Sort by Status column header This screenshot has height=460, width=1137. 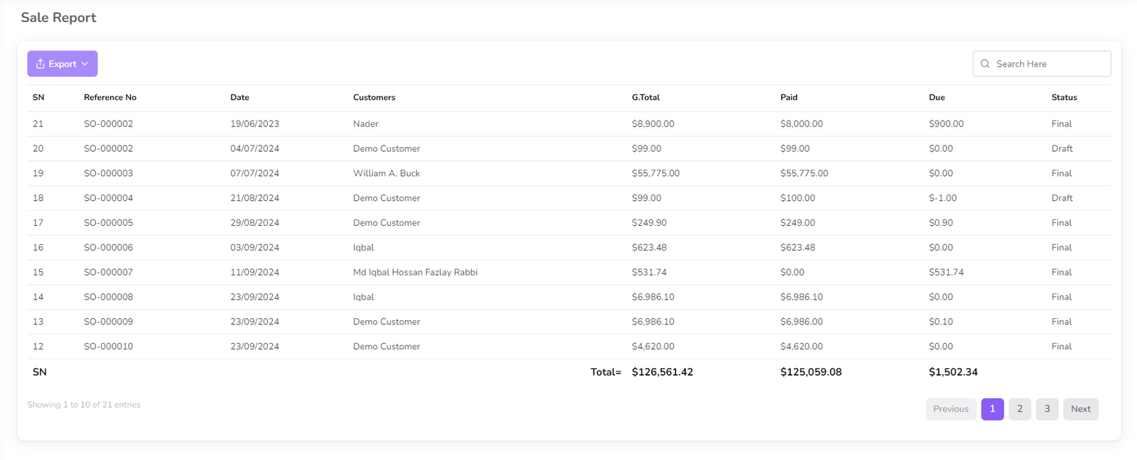coord(1064,97)
